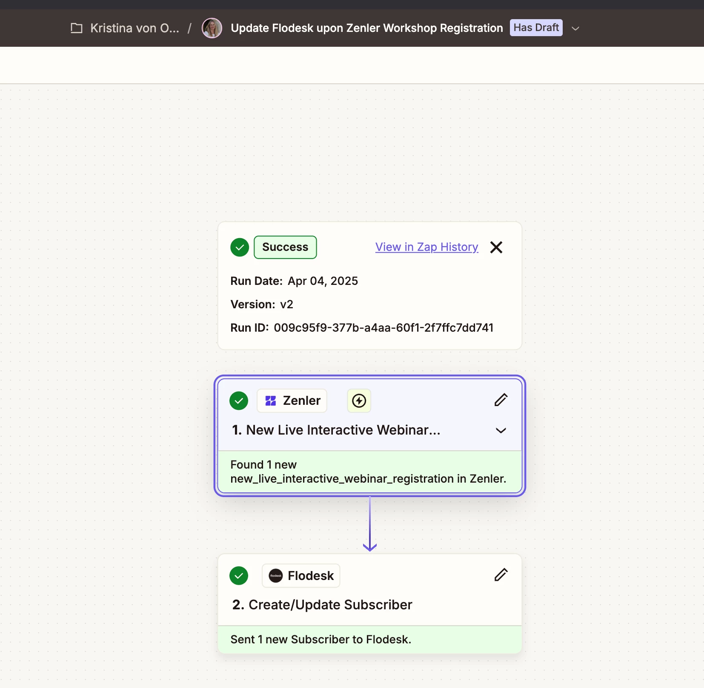Select step 1 New Live Interactive Webinar
The width and height of the screenshot is (704, 688).
click(336, 430)
